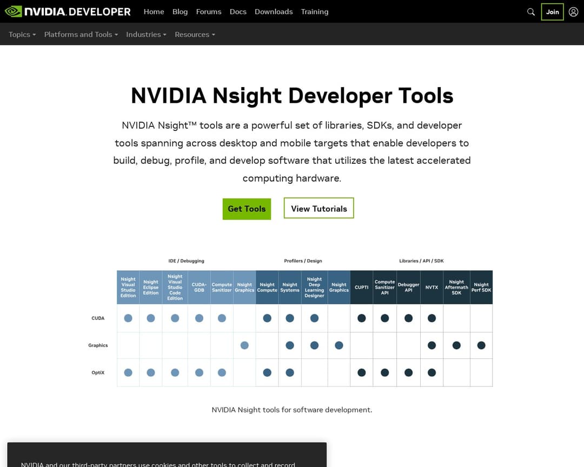Click the CUDA row label

coord(98,318)
